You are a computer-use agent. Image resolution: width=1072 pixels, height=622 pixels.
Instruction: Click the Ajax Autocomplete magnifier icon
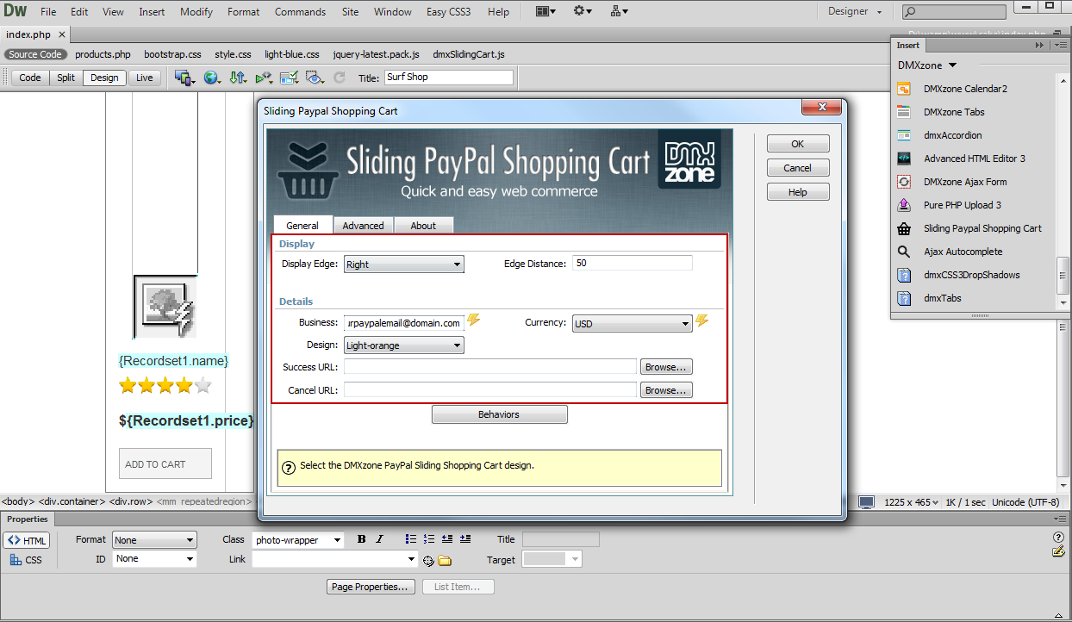pyautogui.click(x=904, y=252)
